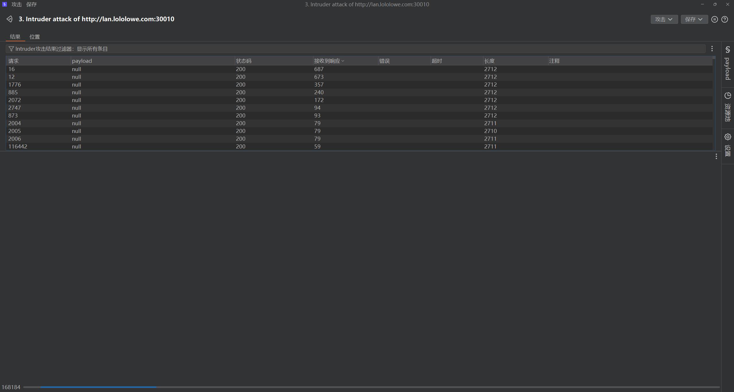
Task: Open lower pane three-dot options menu
Action: pos(716,156)
